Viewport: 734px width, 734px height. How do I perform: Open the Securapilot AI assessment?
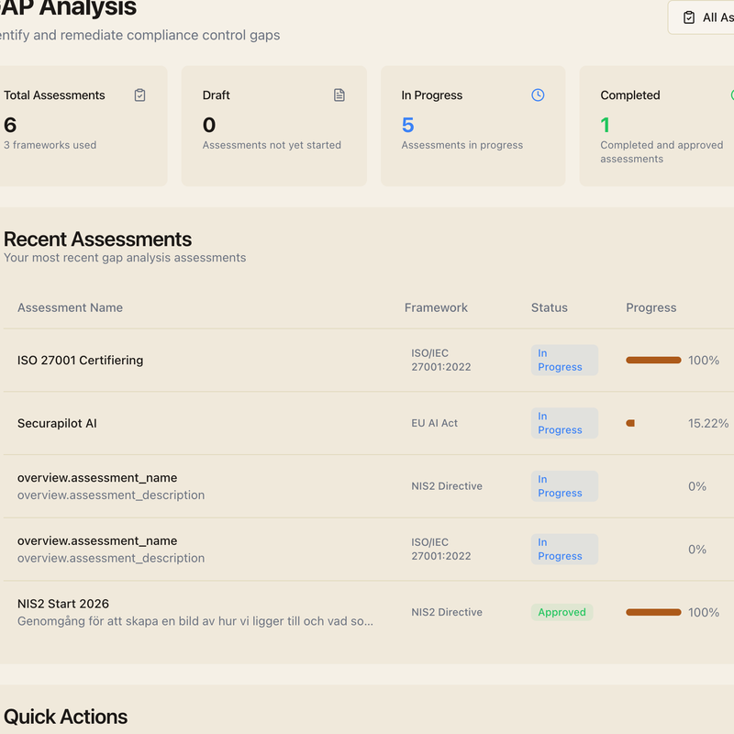(57, 423)
